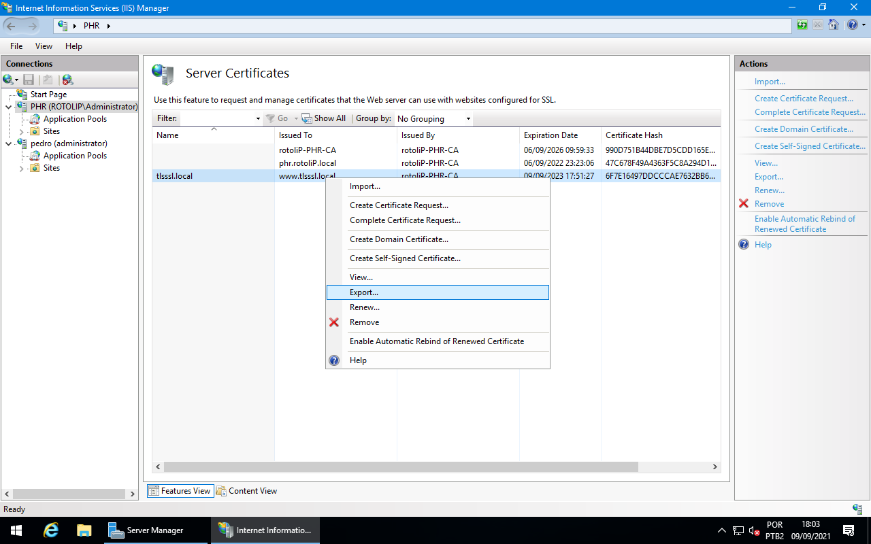
Task: Switch to the Content View tab
Action: [x=252, y=490]
